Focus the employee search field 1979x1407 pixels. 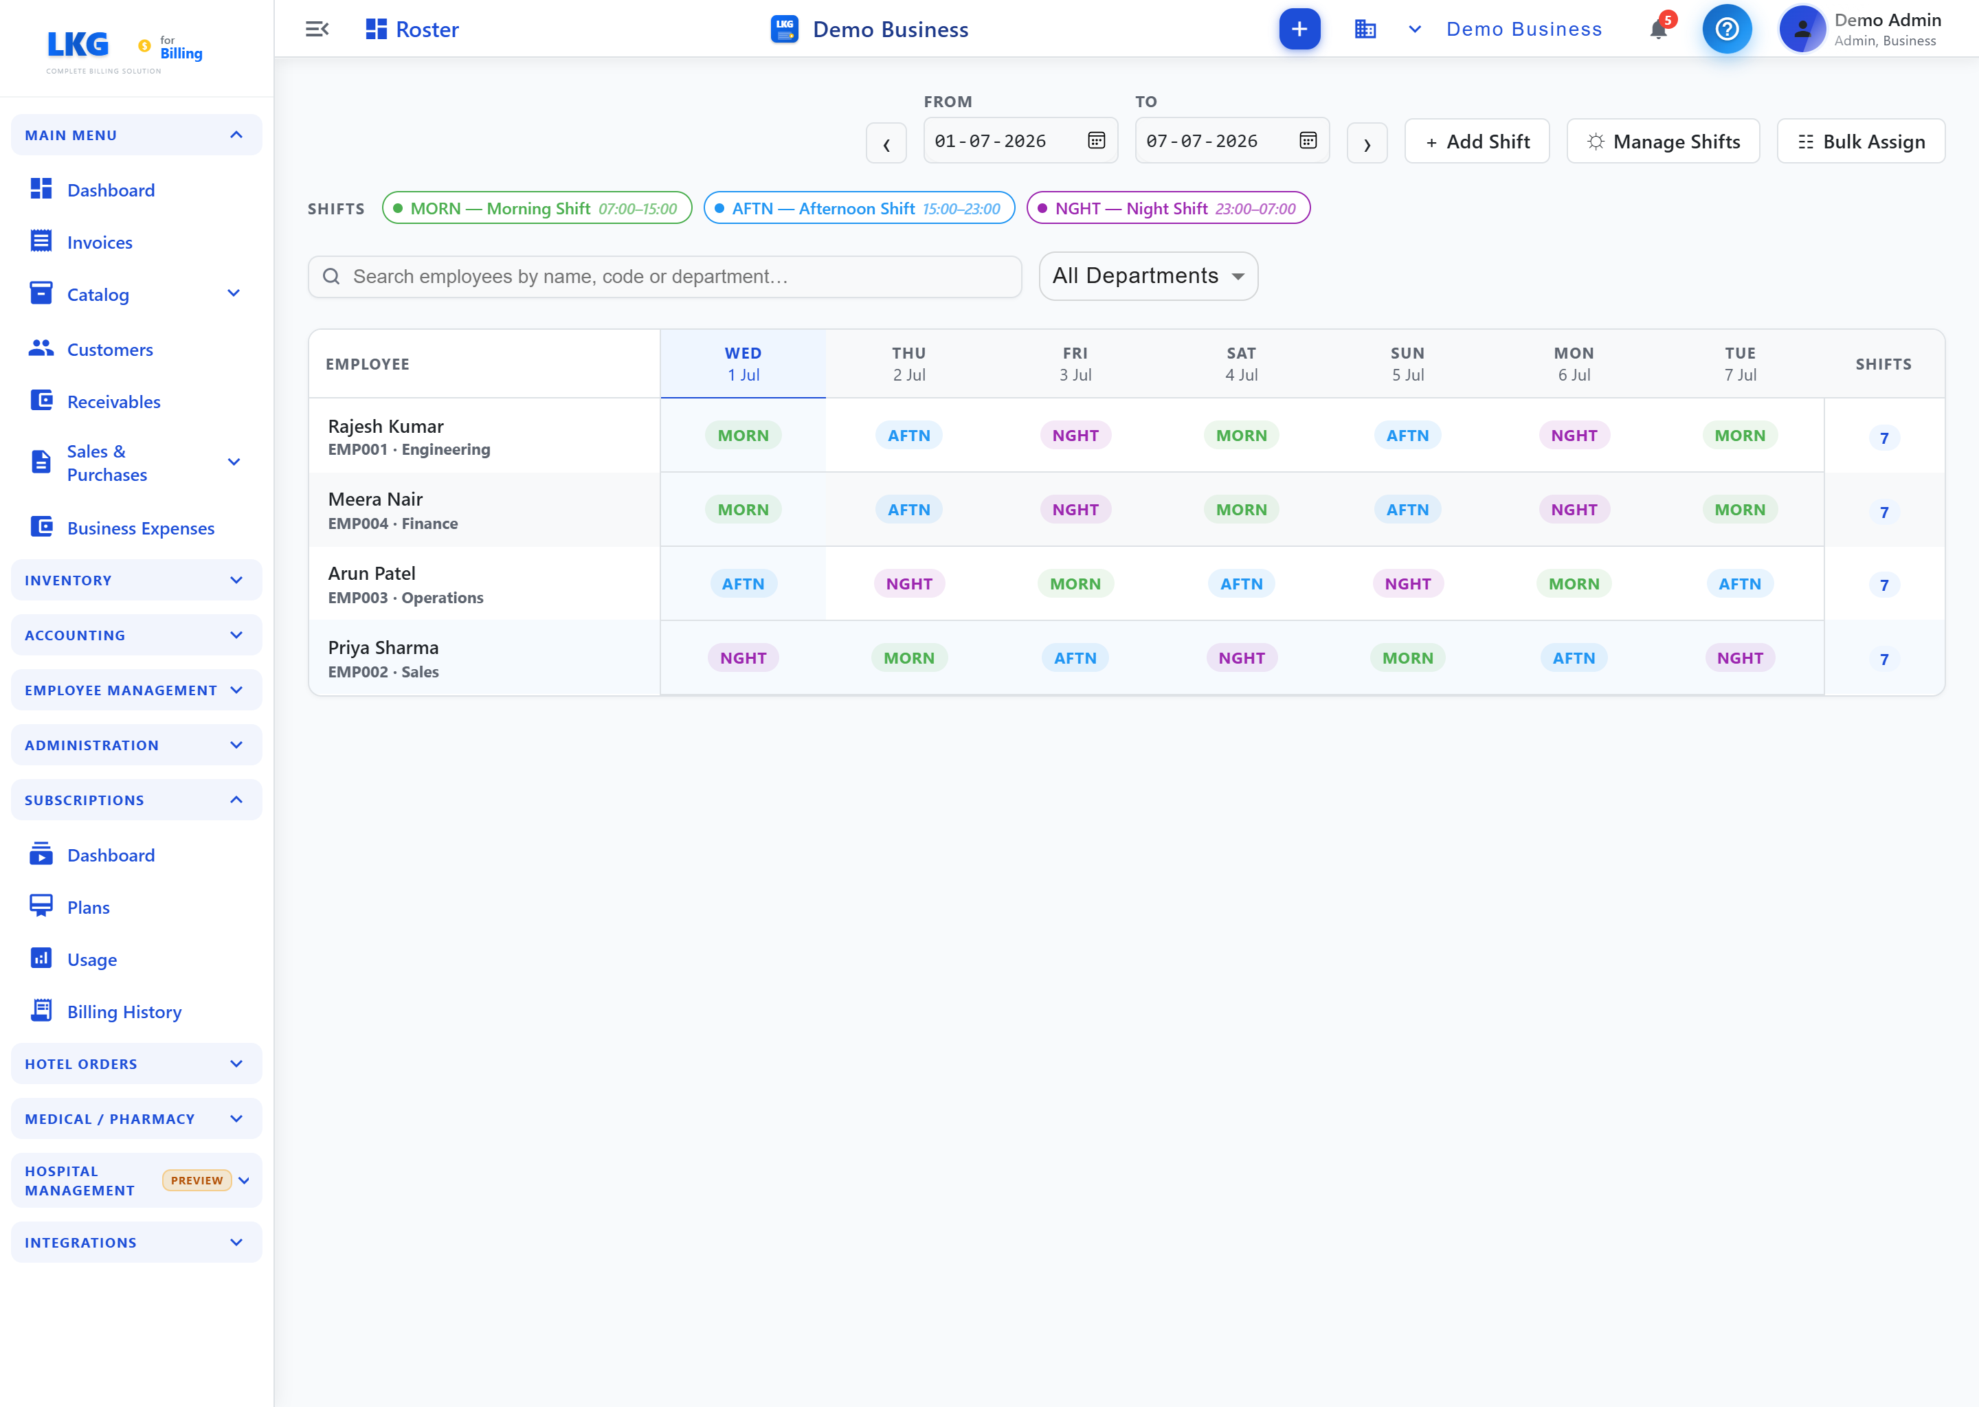664,276
